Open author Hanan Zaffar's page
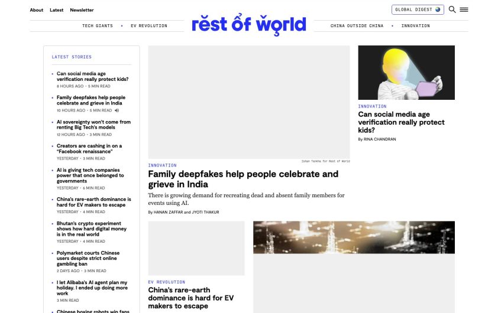Viewport: 498px width, 313px height. pos(168,212)
